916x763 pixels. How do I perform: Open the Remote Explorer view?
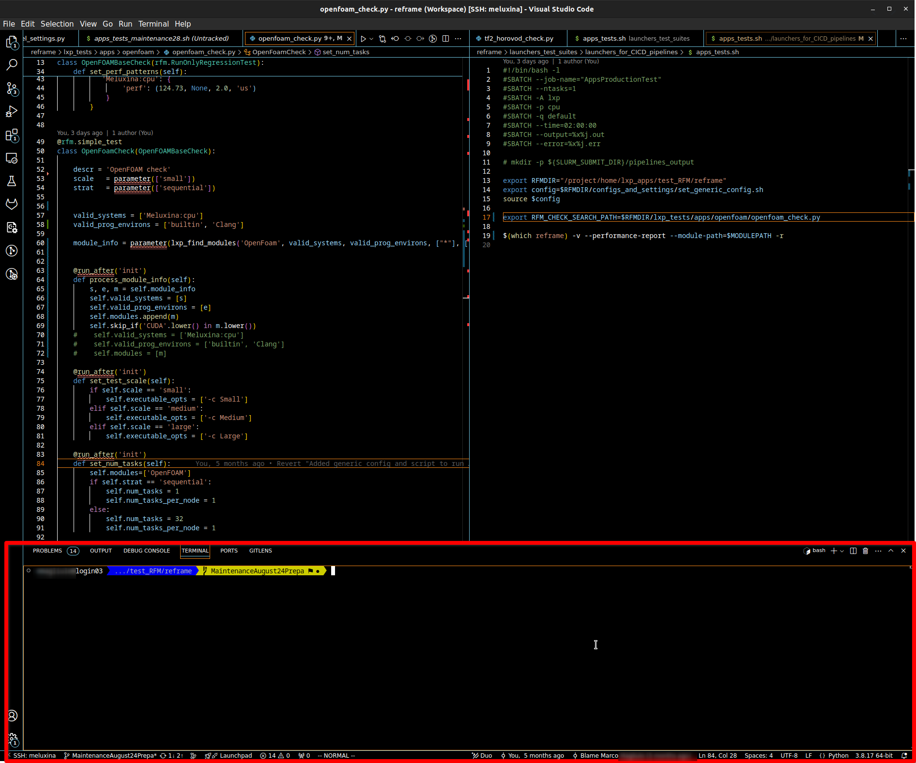[12, 158]
